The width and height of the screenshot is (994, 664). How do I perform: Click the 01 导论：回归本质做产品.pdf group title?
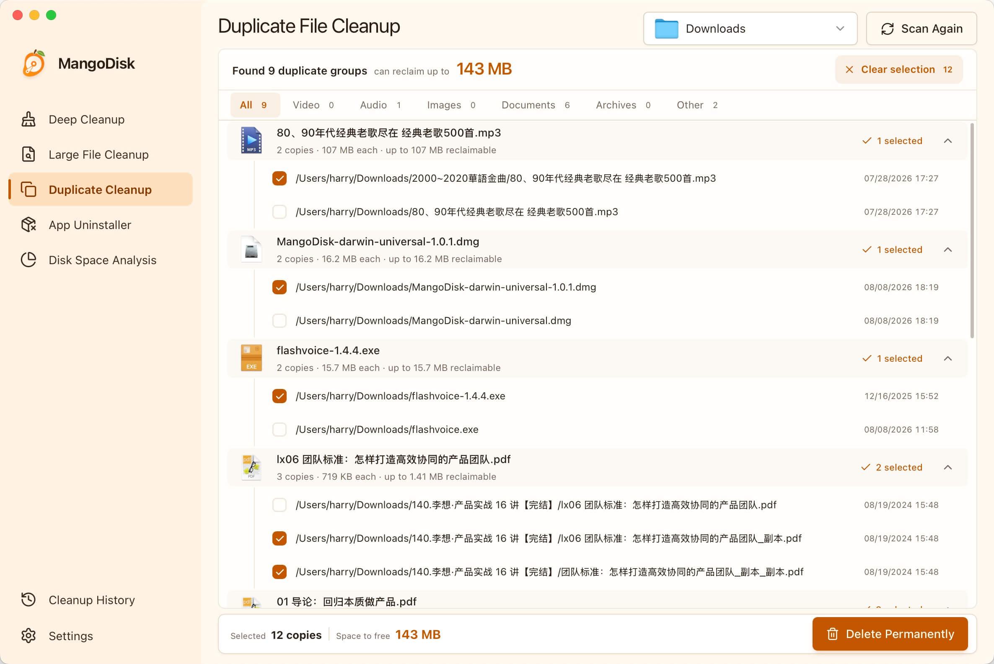(346, 602)
